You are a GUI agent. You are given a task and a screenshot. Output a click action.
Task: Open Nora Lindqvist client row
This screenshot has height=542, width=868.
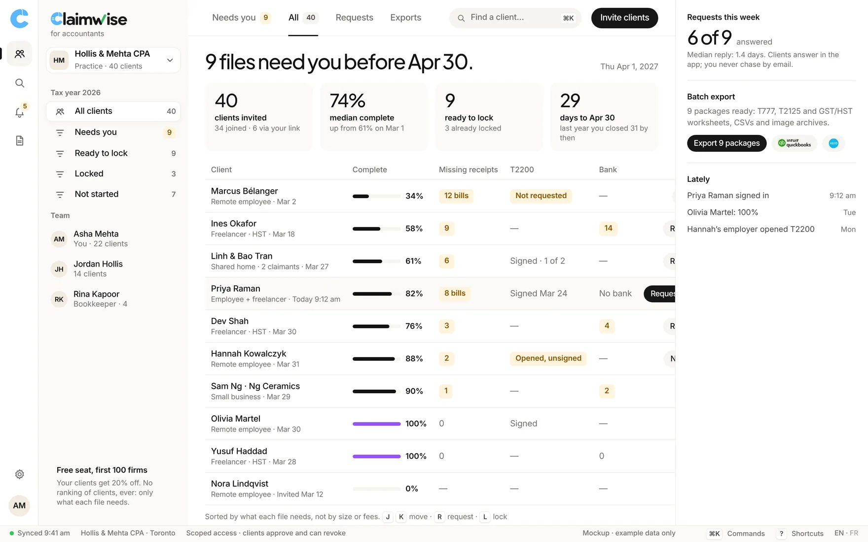click(x=440, y=489)
